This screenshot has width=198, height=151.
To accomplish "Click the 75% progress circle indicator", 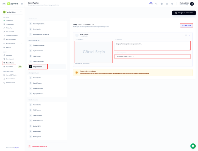I will (x=151, y=4).
